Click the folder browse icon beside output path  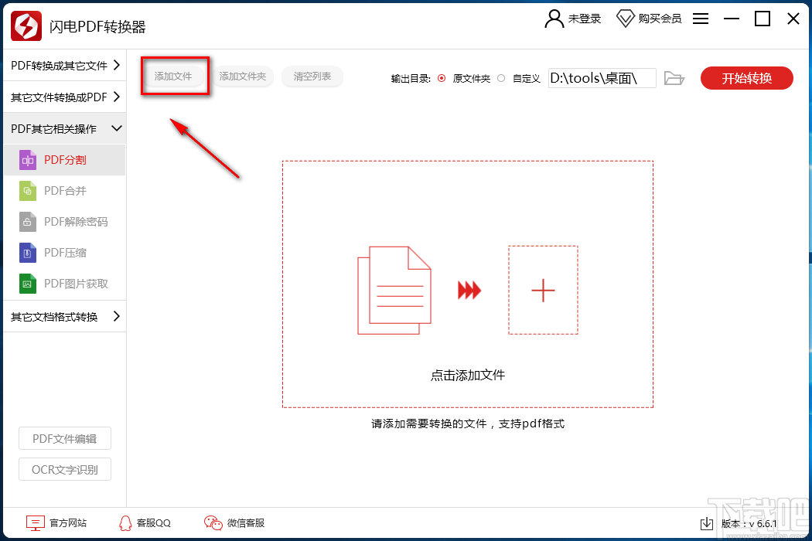[674, 78]
